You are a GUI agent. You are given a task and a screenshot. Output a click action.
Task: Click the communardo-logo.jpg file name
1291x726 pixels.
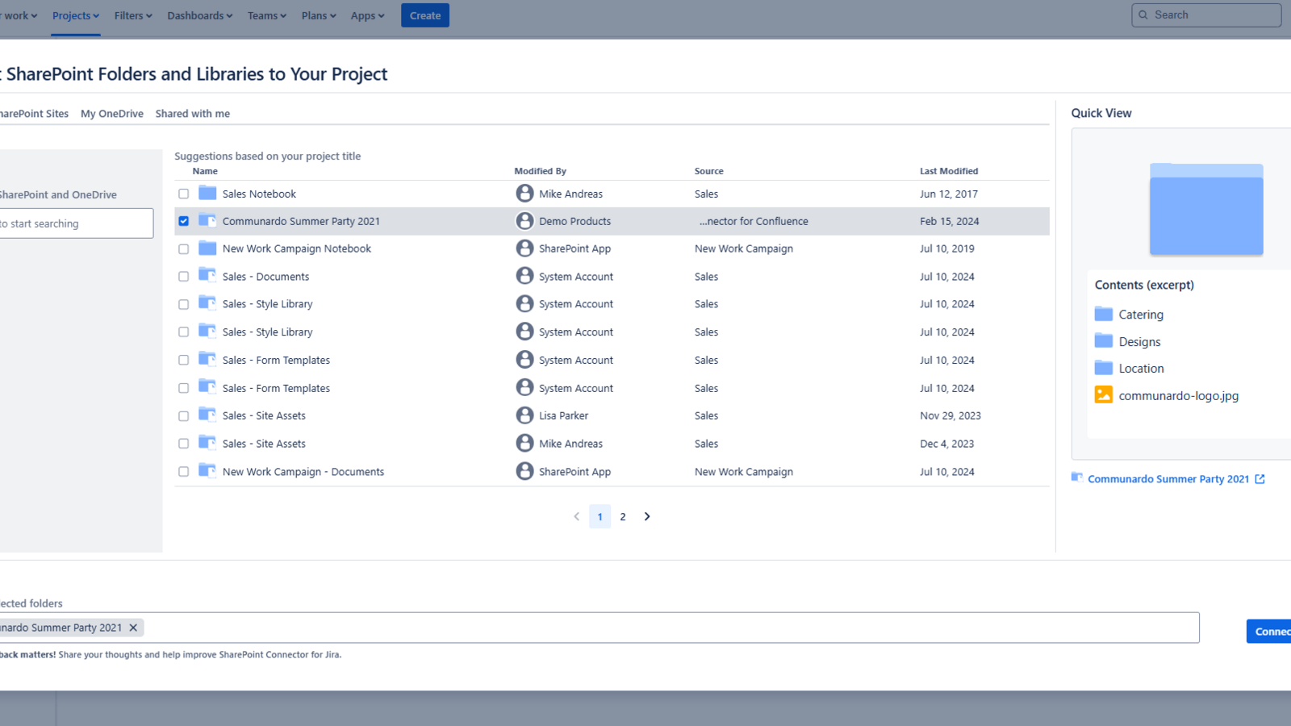1178,396
